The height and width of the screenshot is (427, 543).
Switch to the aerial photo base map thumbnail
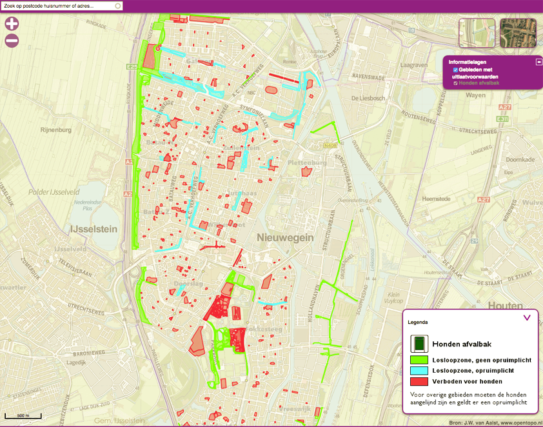click(518, 33)
